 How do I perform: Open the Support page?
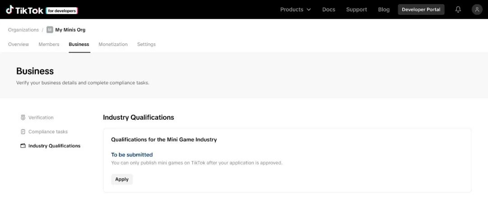point(357,9)
